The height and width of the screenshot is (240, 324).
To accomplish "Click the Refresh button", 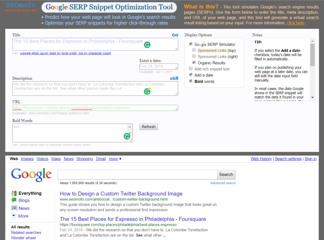I will coord(149,127).
